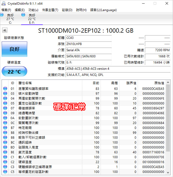173x177 pixels.
Task: Click the status orb for attribute 04
Action: [5, 99]
